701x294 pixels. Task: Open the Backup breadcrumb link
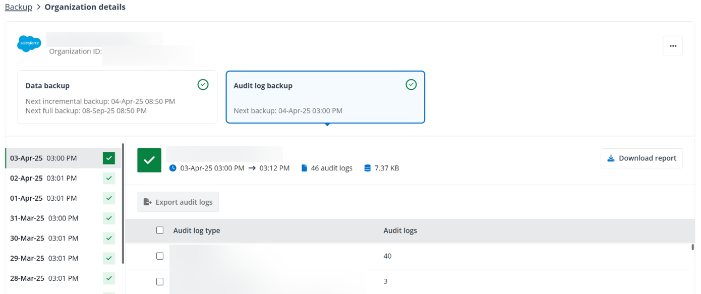point(18,7)
